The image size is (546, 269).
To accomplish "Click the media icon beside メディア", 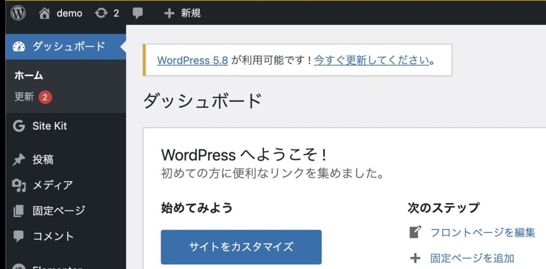I will tap(19, 185).
